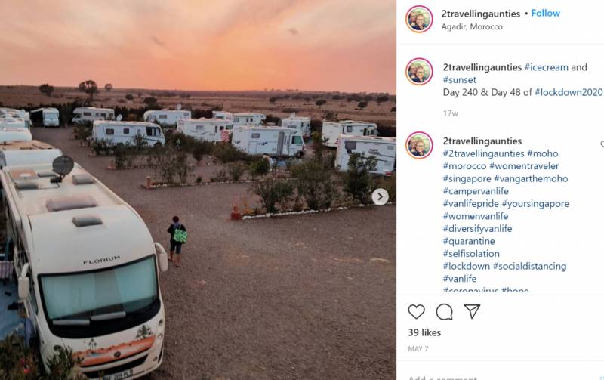604x380 pixels.
Task: Open the #campervanlife hashtag
Action: (x=476, y=191)
